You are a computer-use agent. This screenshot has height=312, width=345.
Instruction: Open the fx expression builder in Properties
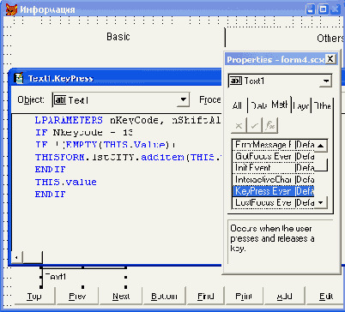[270, 125]
